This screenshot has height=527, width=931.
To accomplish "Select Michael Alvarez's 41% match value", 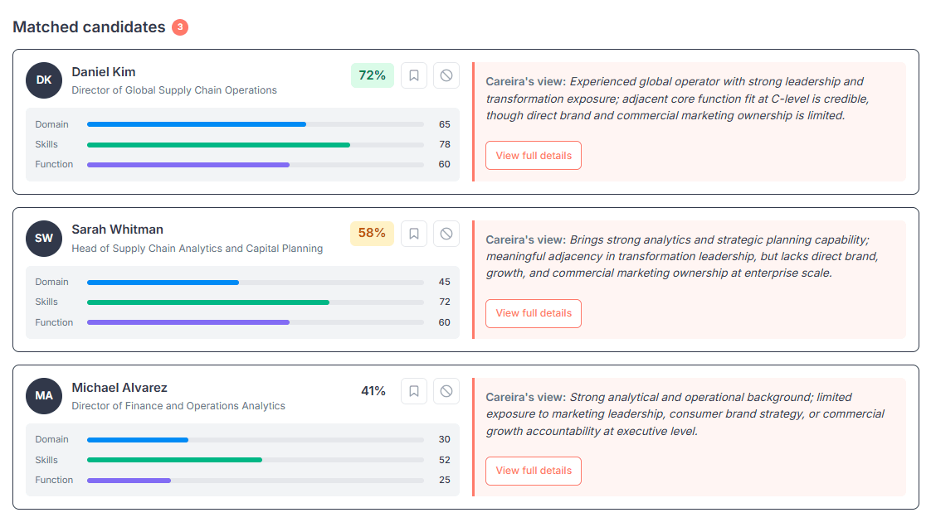I will point(372,390).
